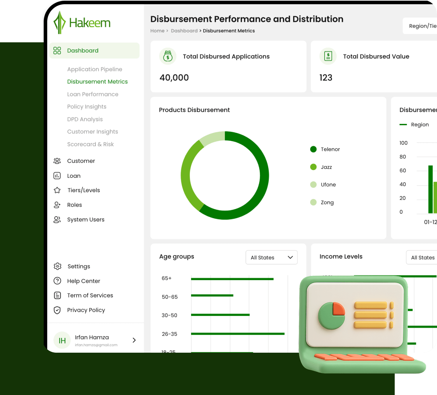Click the Customer sidebar icon
Image resolution: width=437 pixels, height=395 pixels.
point(57,161)
